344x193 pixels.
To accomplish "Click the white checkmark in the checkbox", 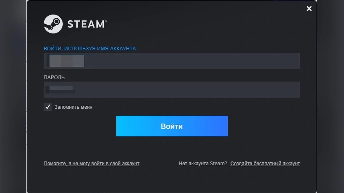I will (48, 107).
